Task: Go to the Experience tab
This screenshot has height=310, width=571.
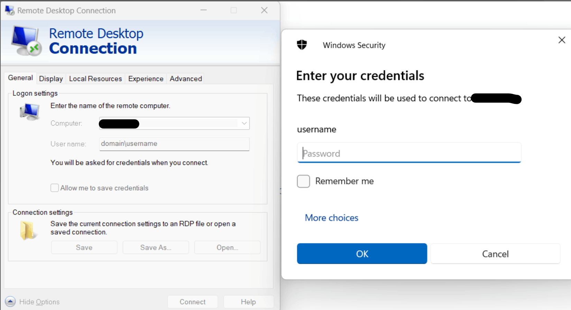Action: tap(146, 79)
